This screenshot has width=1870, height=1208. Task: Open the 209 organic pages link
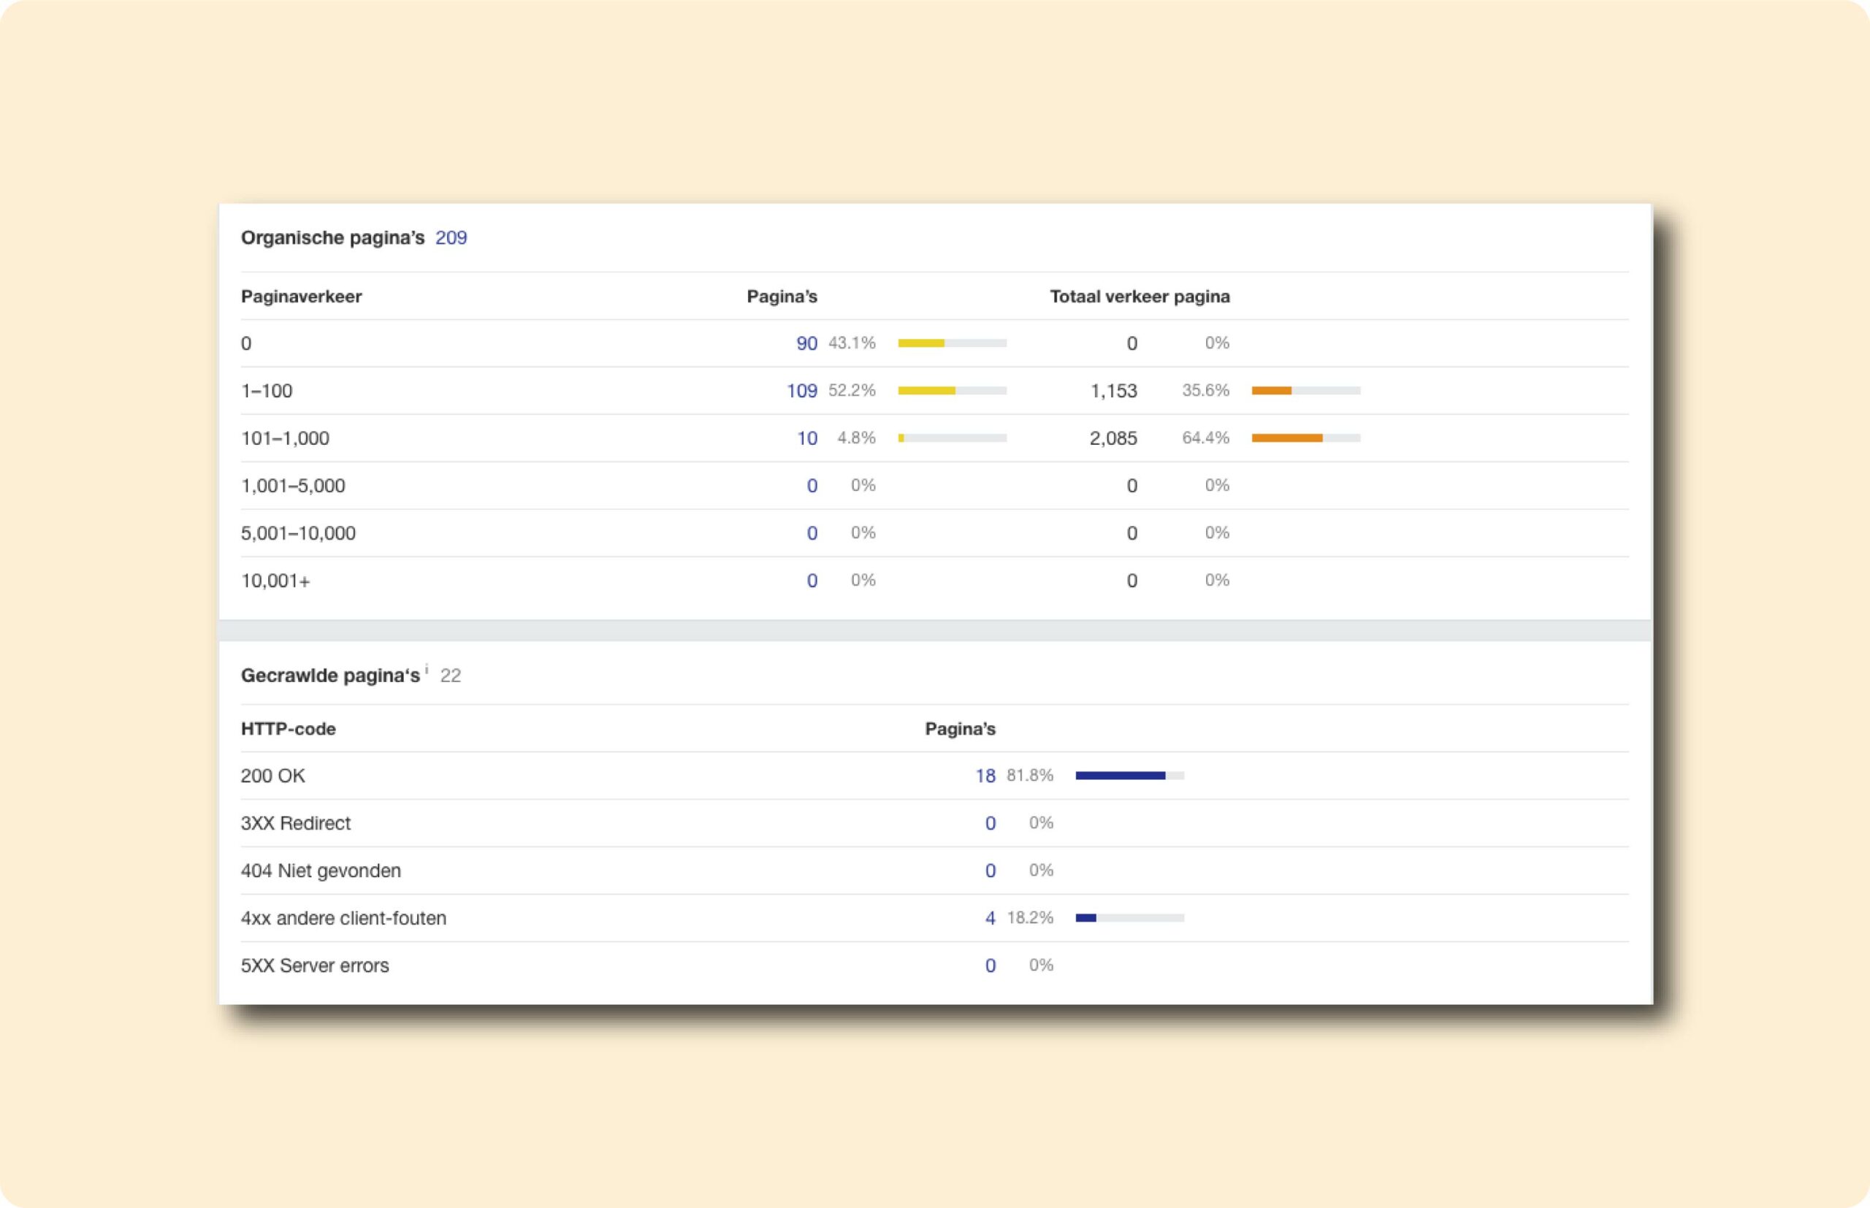[451, 237]
